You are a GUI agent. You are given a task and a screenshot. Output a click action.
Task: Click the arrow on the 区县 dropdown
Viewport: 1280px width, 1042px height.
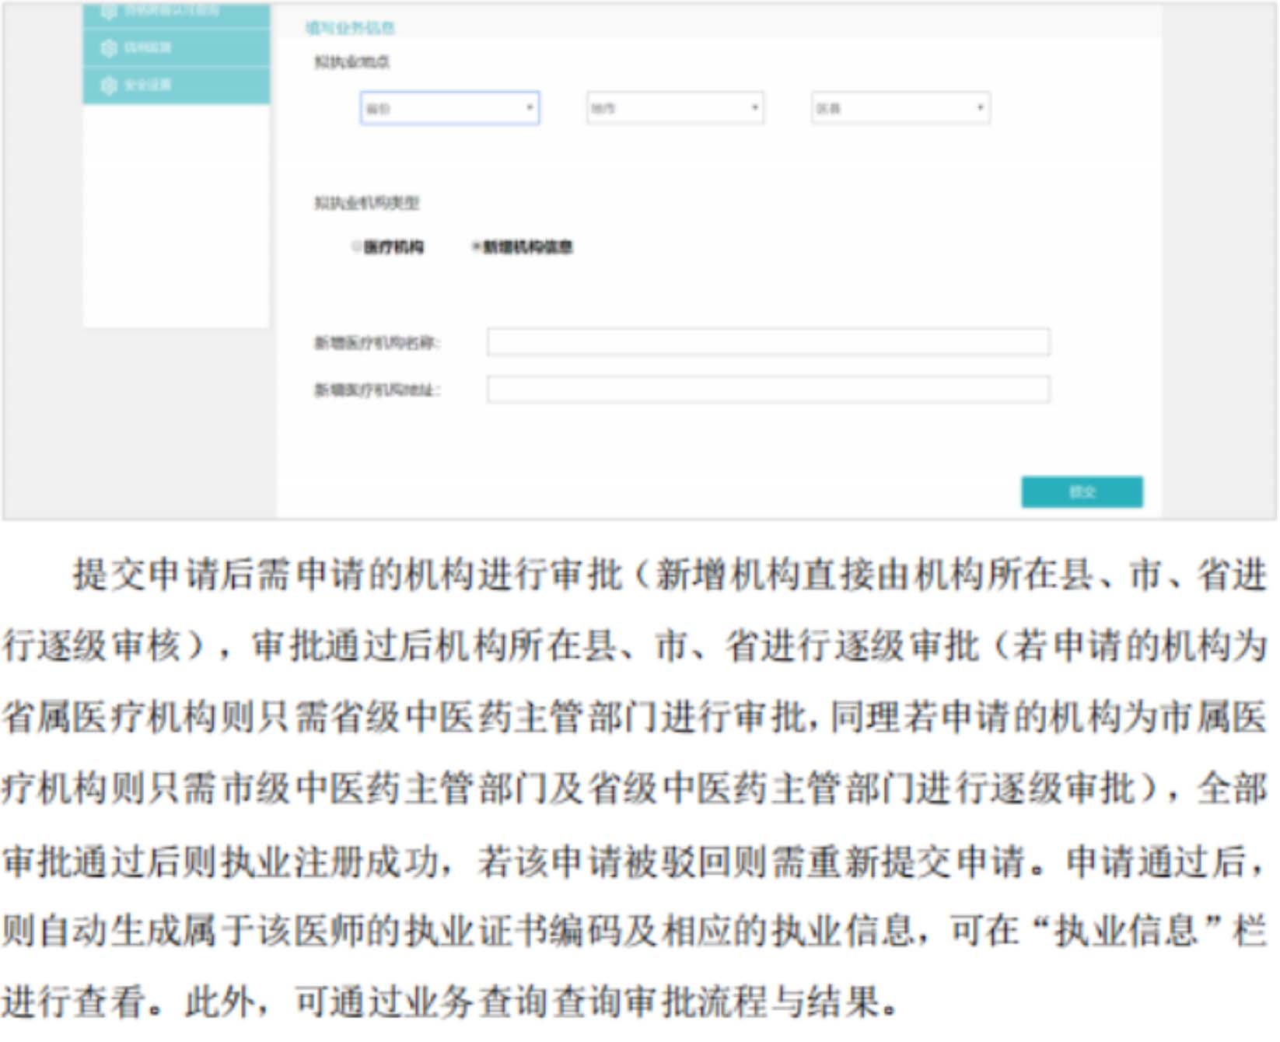coord(980,108)
